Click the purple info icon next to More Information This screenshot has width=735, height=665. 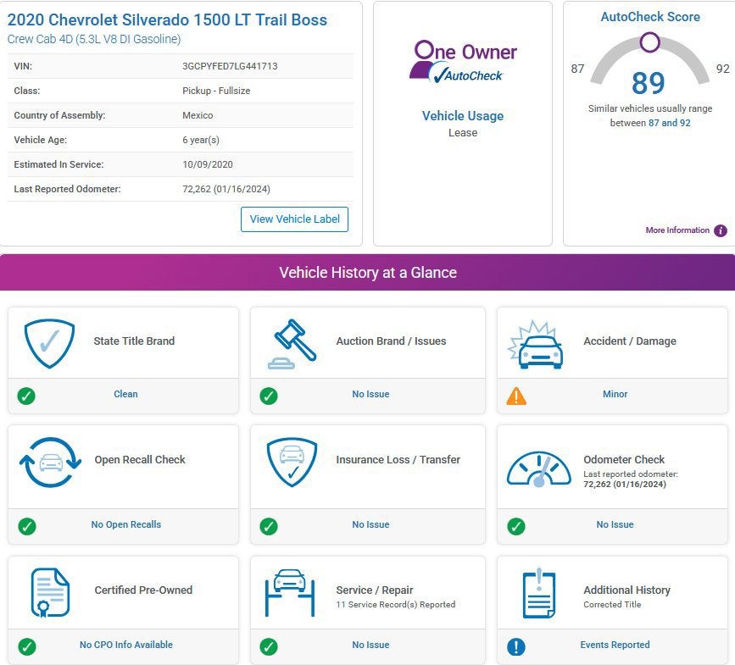tap(721, 230)
